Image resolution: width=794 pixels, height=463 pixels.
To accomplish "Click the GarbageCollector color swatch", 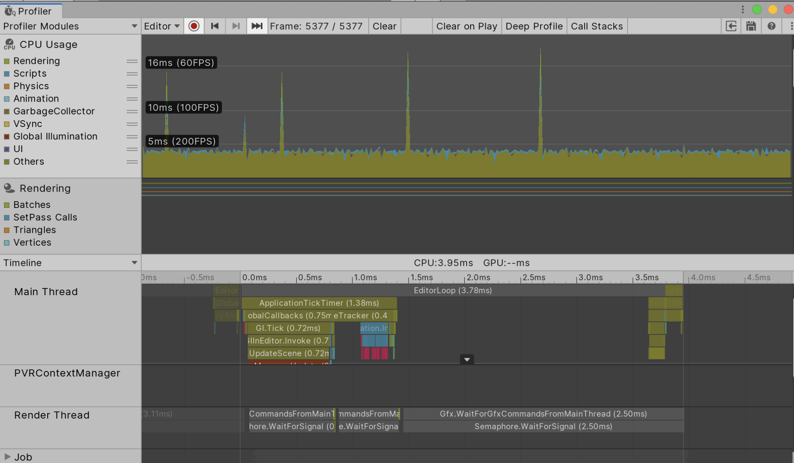I will (x=7, y=111).
